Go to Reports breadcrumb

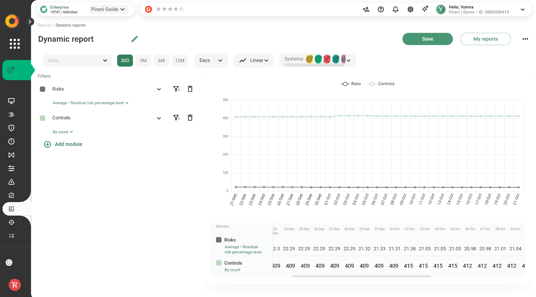[x=44, y=25]
